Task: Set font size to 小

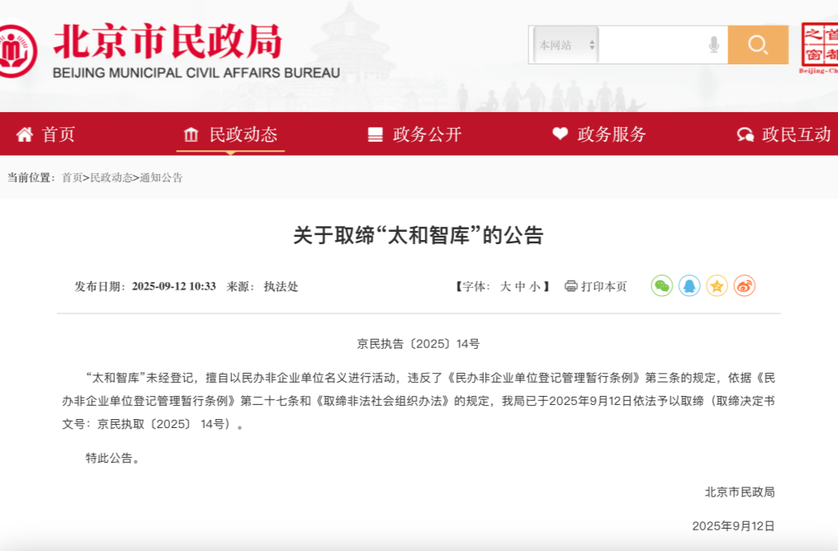Action: pyautogui.click(x=535, y=287)
